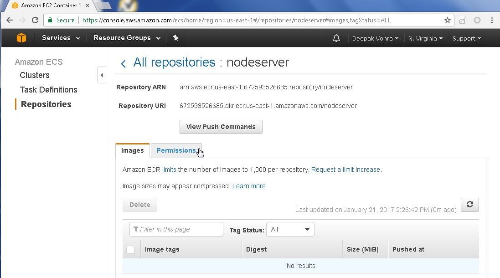Click the Repository ARN label
This screenshot has height=278, width=500.
pyautogui.click(x=141, y=87)
